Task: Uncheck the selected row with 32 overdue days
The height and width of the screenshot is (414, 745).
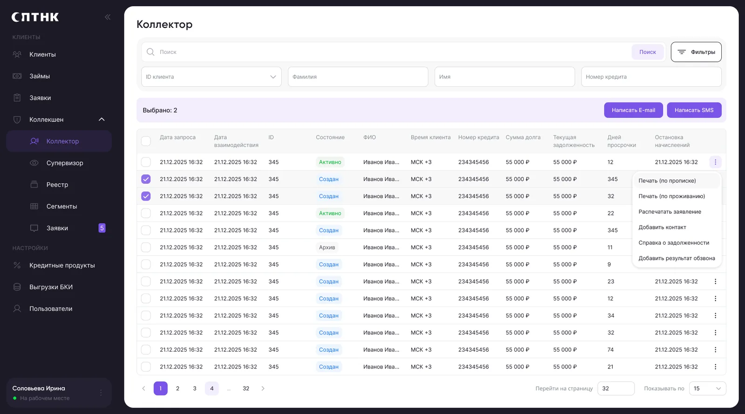Action: 146,196
